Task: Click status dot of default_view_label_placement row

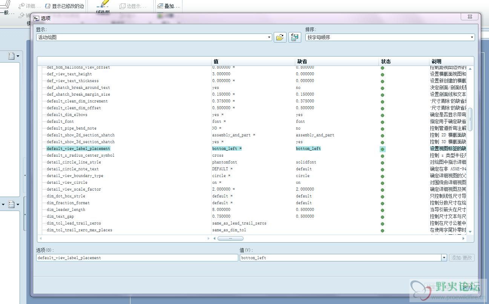Action: tap(382, 149)
